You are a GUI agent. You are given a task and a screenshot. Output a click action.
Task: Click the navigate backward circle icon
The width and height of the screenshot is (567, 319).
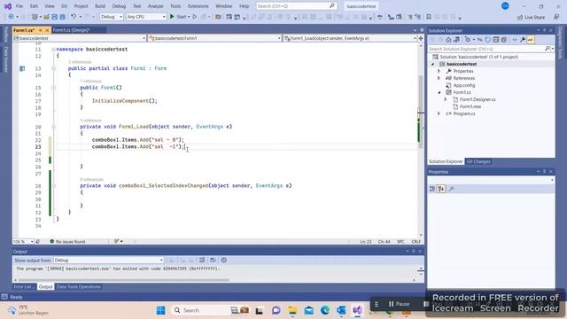[x=11, y=17]
